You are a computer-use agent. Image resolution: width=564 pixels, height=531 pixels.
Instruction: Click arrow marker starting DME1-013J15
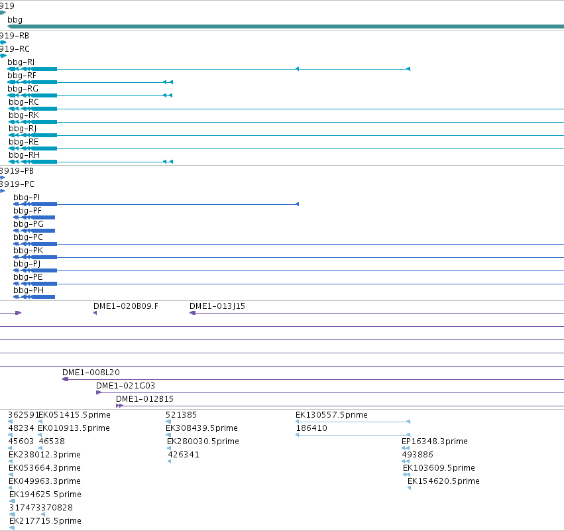192,313
